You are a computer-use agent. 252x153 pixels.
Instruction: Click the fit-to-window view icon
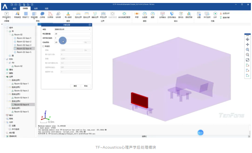[248, 60]
